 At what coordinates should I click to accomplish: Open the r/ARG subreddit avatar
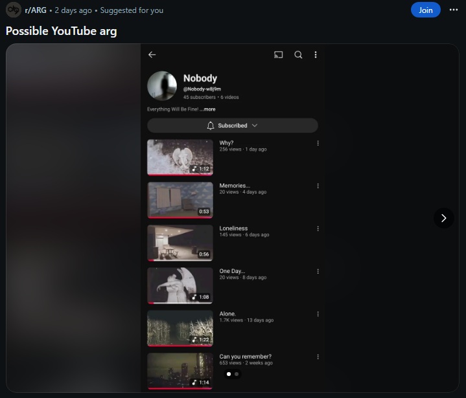(x=14, y=10)
